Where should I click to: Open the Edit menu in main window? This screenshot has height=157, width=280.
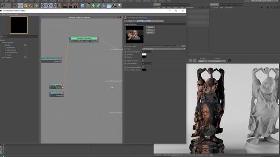click(7, 1)
